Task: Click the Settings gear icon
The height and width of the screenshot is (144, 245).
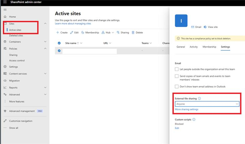Action: (x=5, y=67)
